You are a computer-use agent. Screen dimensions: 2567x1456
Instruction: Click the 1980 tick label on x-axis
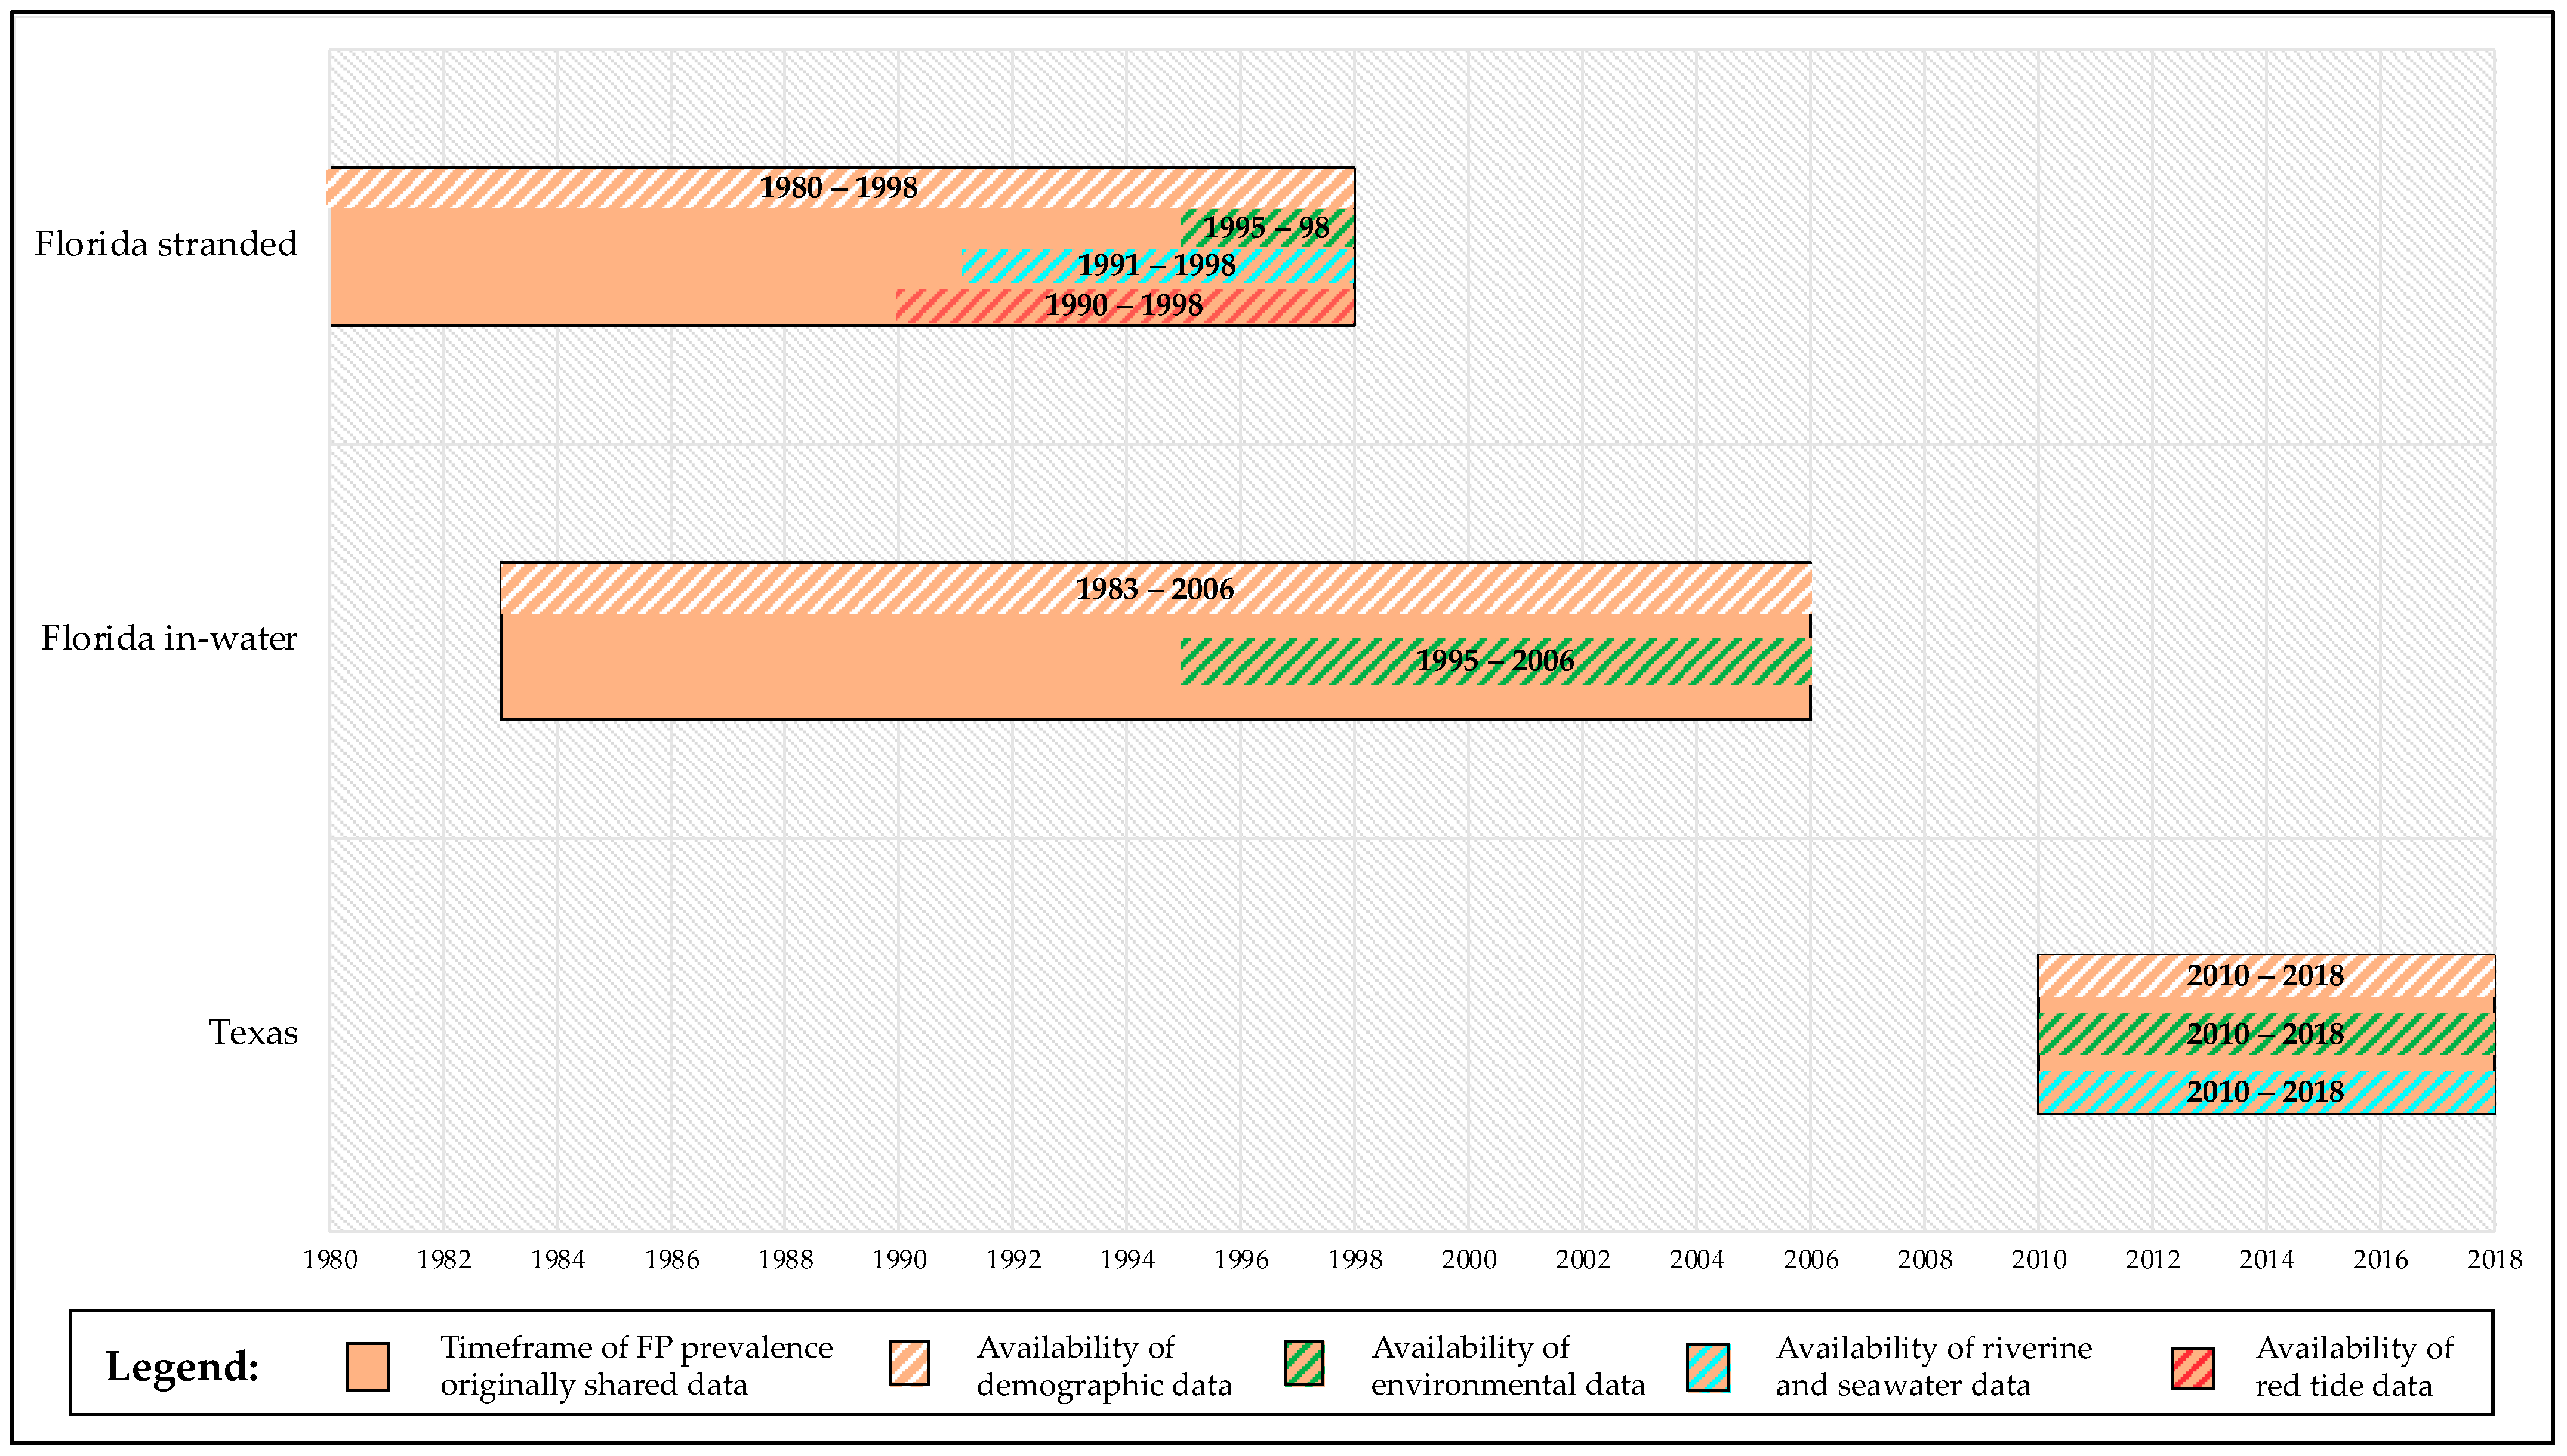click(330, 1259)
